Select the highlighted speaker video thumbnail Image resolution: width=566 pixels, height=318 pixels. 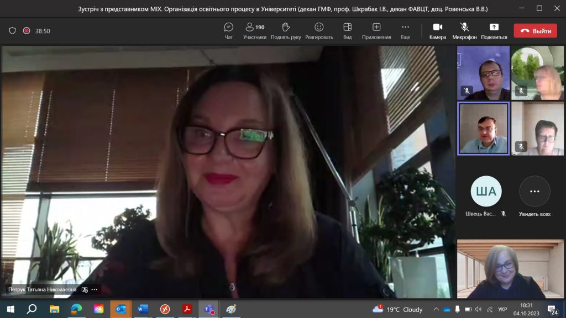coord(483,129)
